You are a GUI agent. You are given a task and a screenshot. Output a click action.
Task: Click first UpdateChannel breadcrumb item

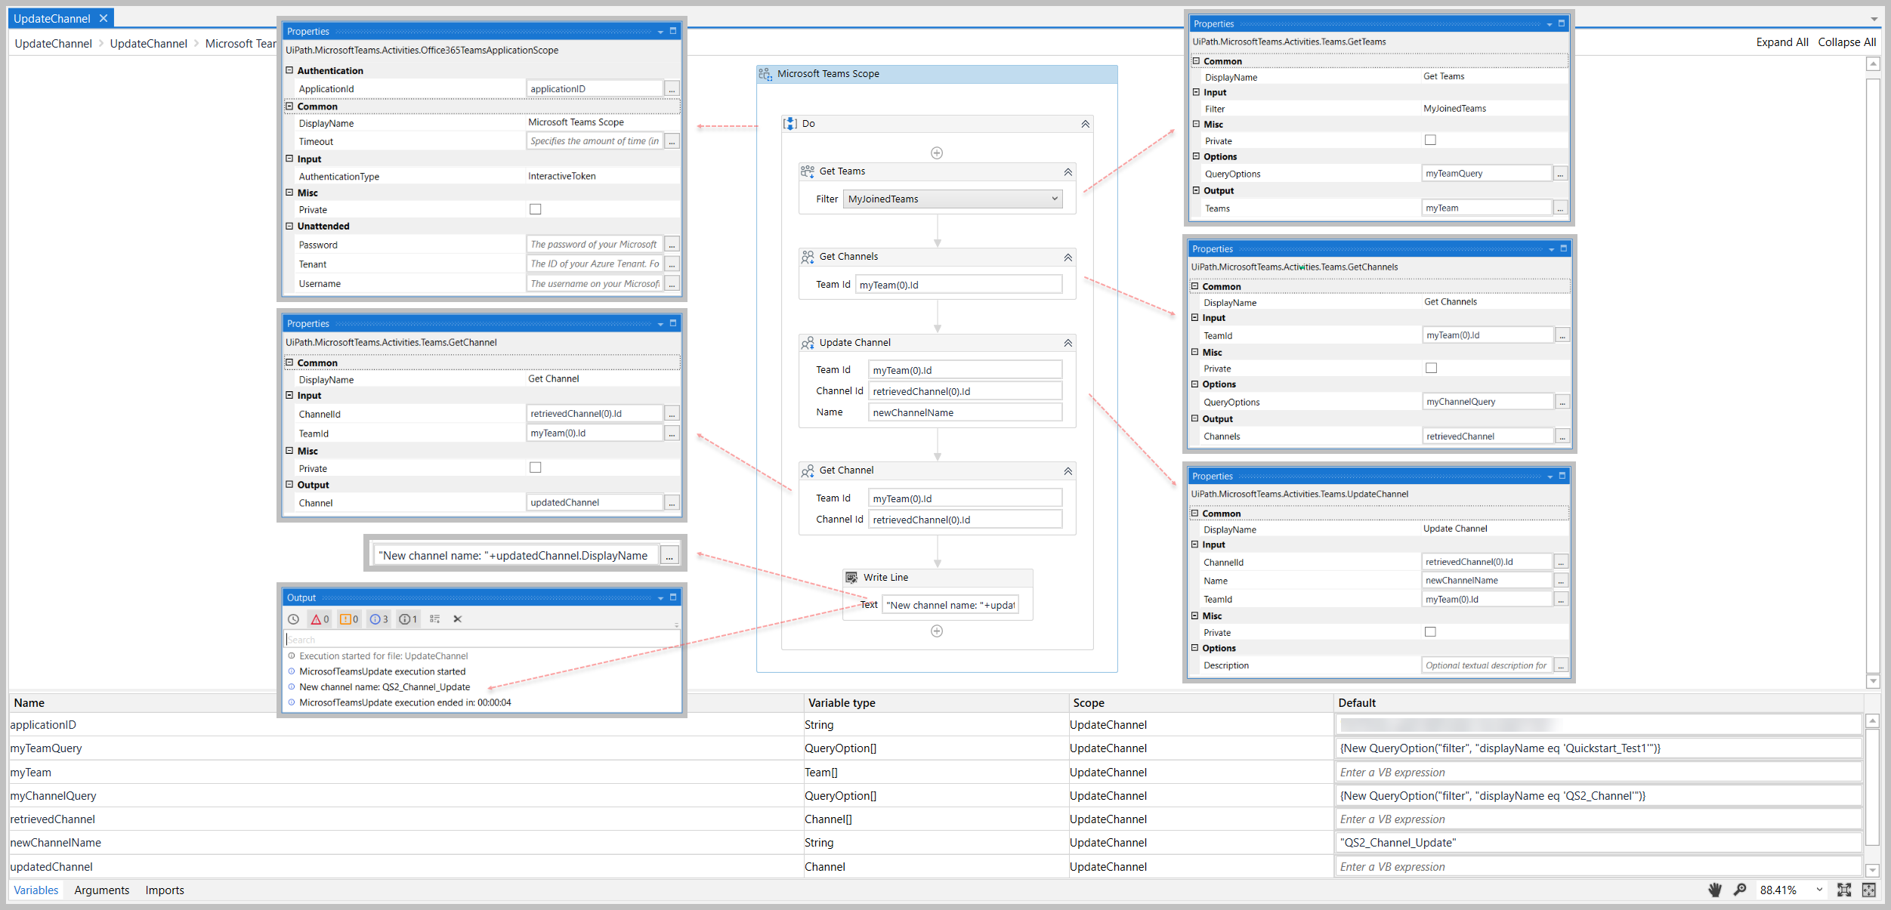point(53,44)
